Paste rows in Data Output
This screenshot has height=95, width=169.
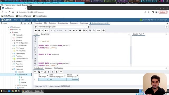click(45, 72)
